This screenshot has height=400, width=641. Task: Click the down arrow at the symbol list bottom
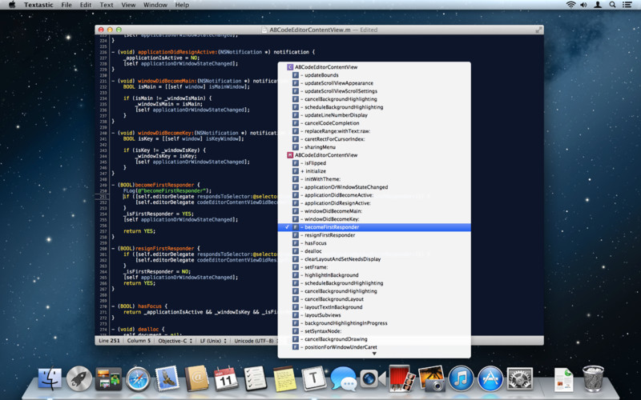[373, 353]
